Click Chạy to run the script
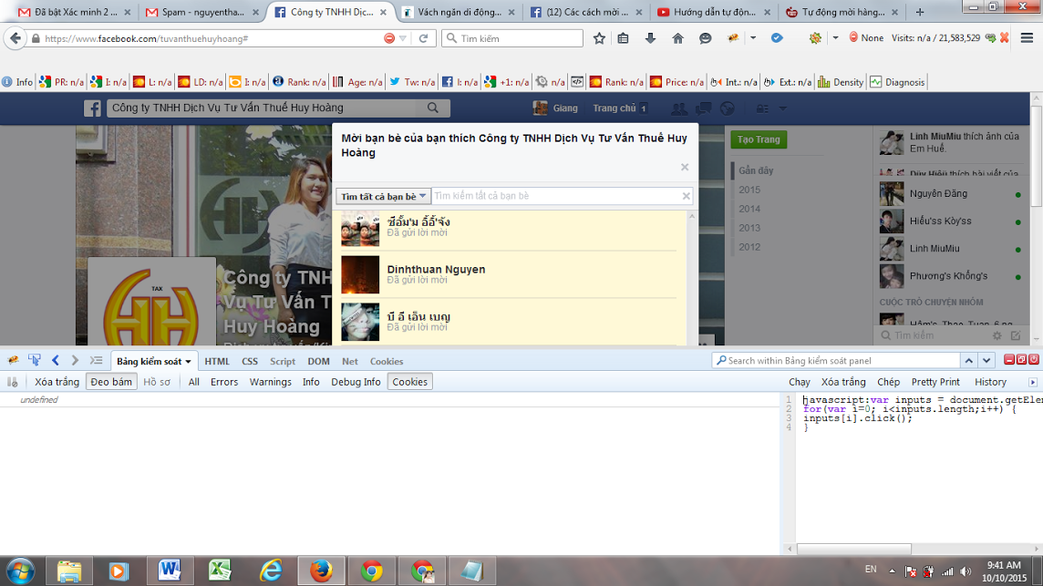Viewport: 1043px width, 586px height. pyautogui.click(x=799, y=382)
